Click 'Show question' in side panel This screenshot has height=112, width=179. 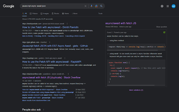(162, 27)
